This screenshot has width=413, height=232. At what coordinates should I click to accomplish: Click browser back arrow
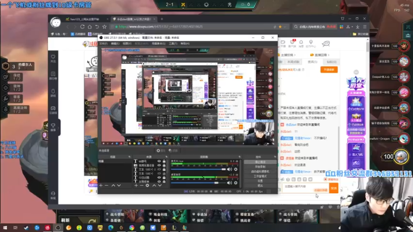[68, 27]
